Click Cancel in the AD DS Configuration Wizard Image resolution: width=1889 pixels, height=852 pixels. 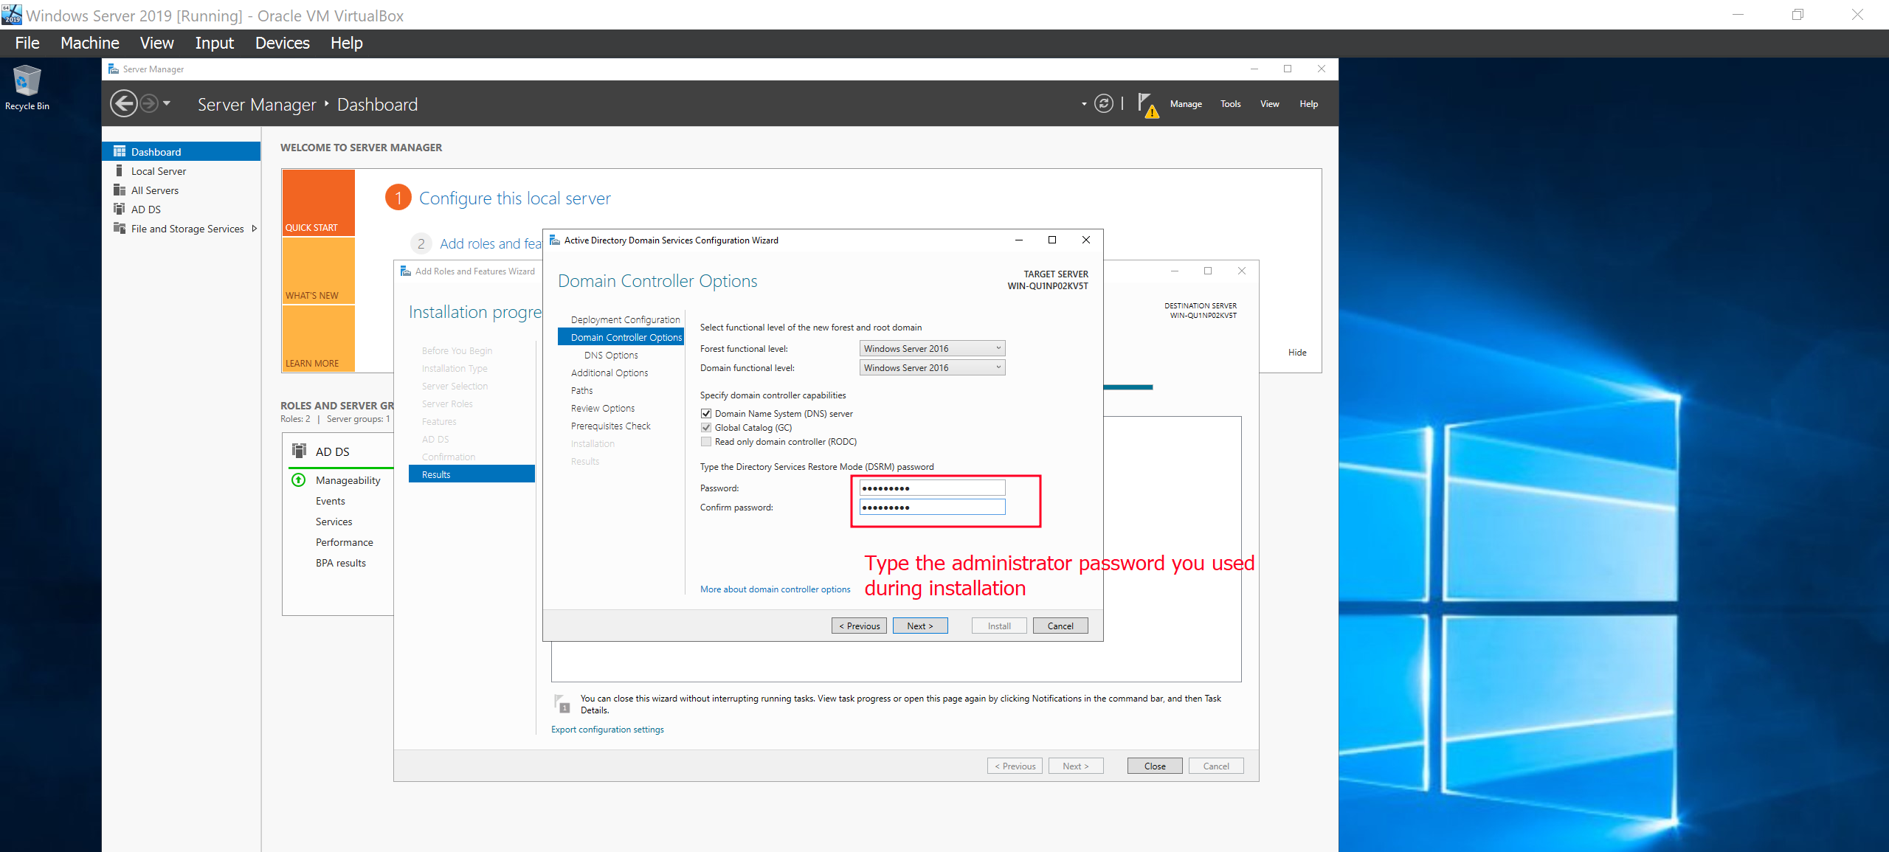click(1060, 626)
